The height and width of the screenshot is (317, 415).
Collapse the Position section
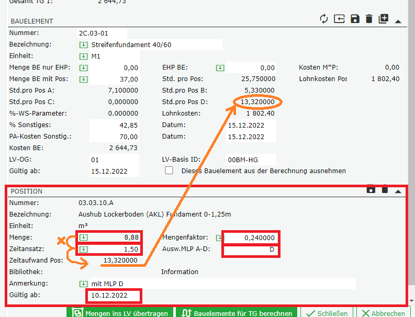398,191
